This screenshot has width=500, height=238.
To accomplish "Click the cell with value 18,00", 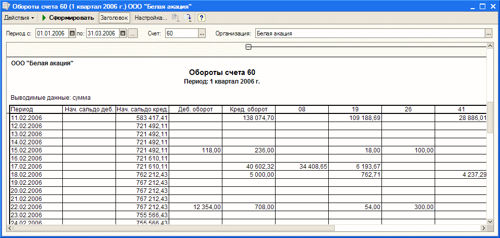I will pos(355,150).
